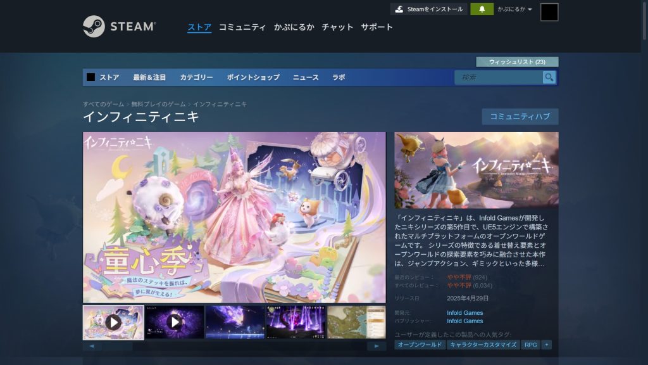Click the game header capsule image
Screen dimensions: 648x365
coord(477,170)
